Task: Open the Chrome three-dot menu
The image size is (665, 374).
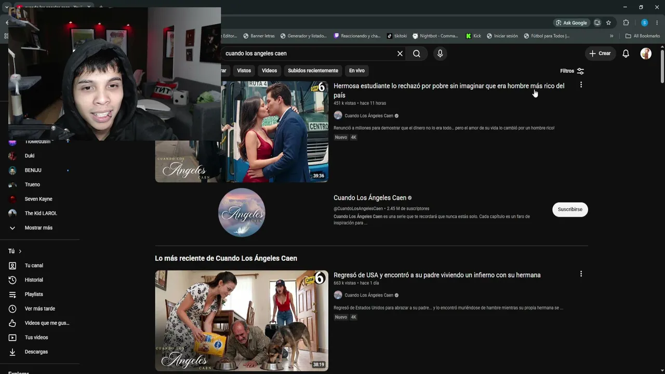Action: click(x=657, y=23)
